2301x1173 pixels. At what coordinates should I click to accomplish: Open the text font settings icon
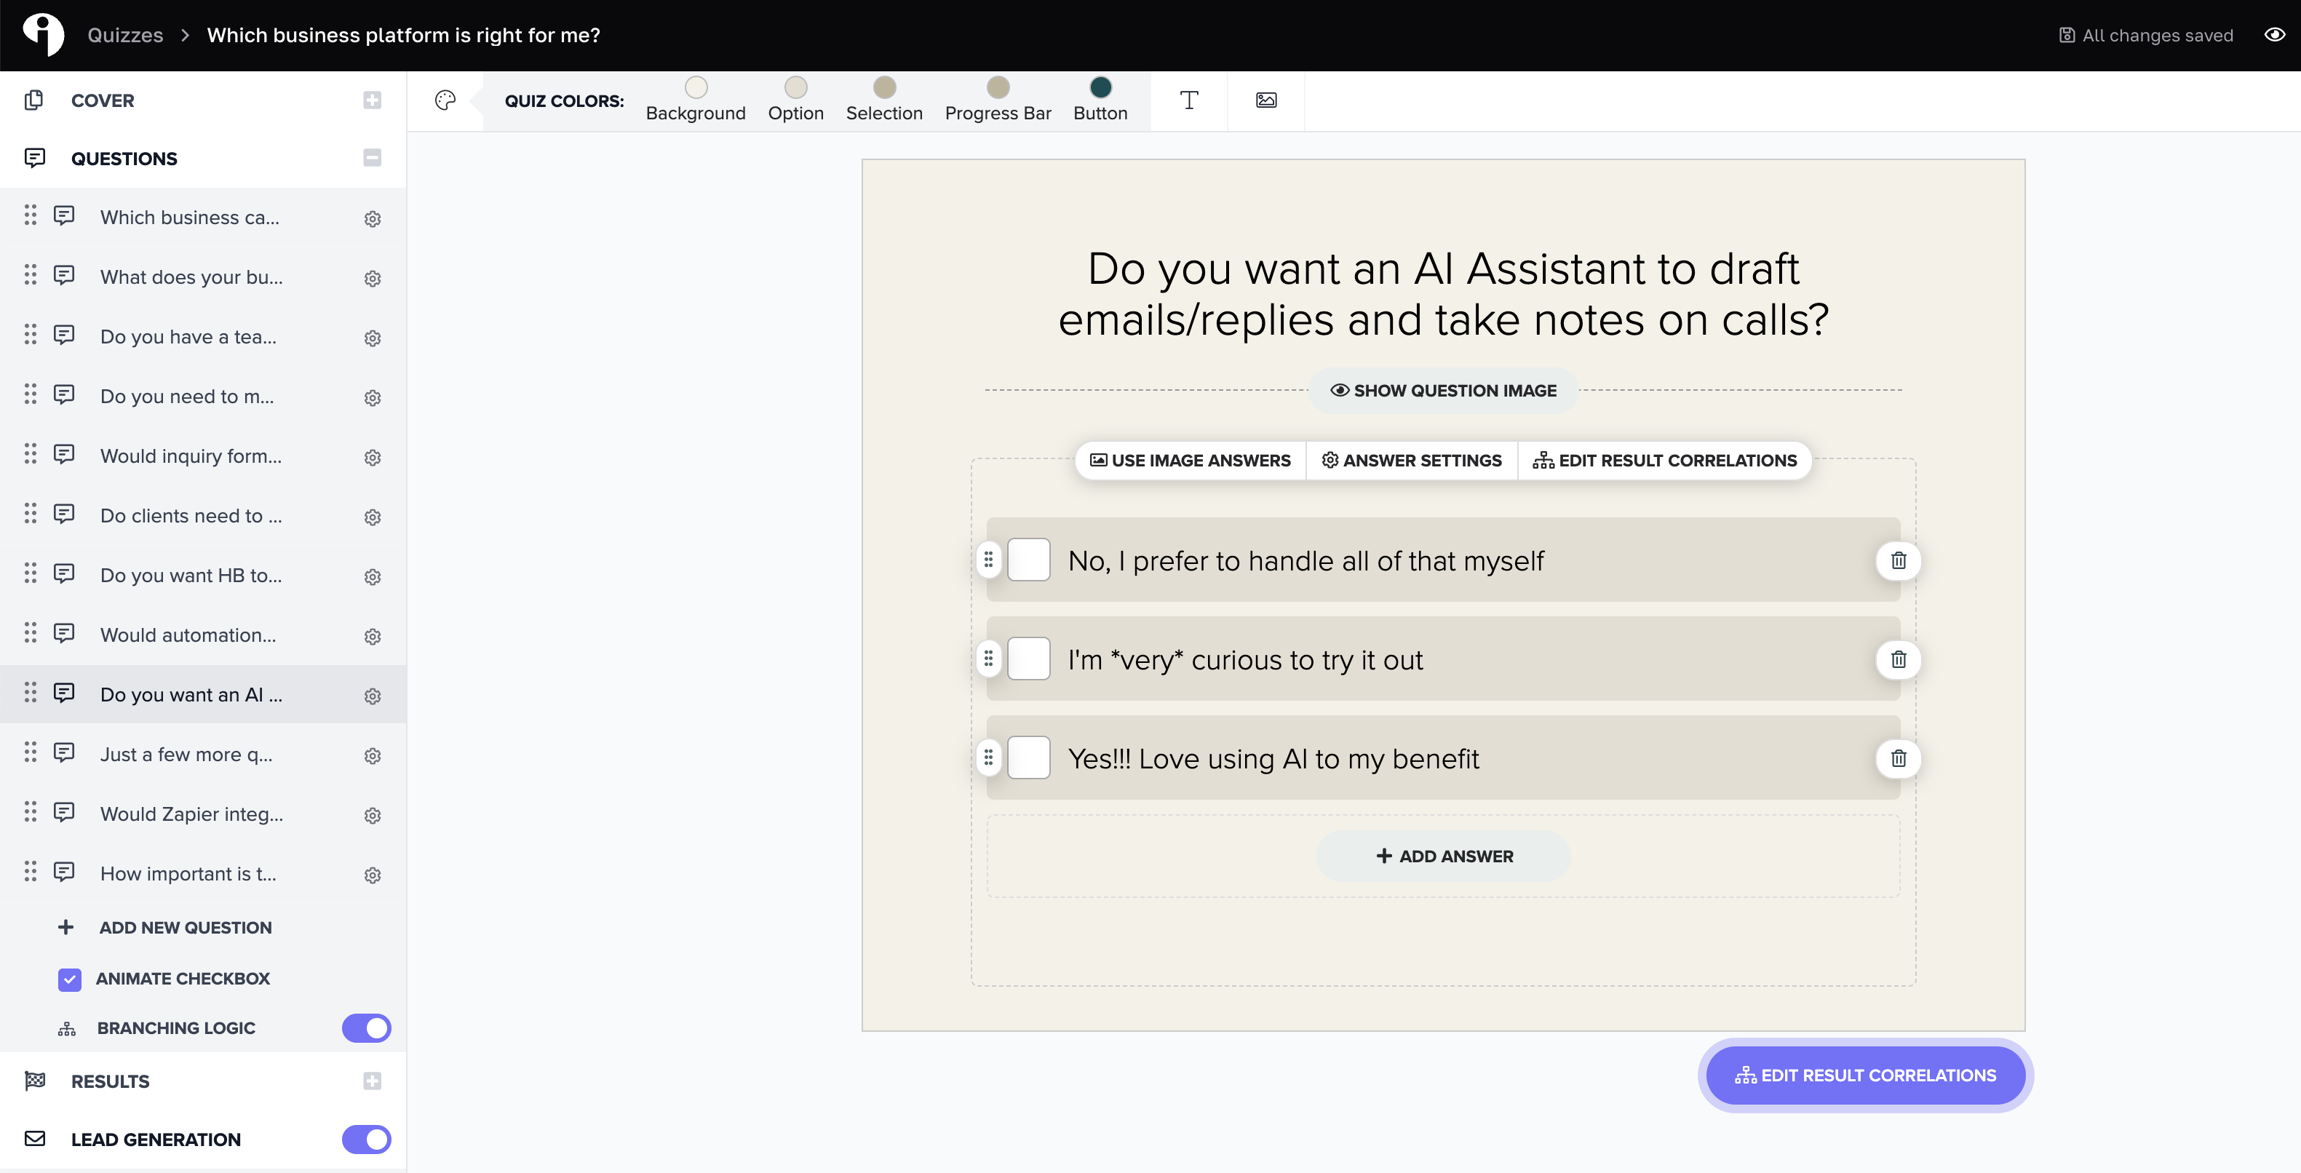1188,100
